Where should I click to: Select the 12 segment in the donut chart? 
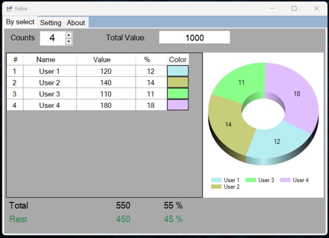pyautogui.click(x=276, y=141)
